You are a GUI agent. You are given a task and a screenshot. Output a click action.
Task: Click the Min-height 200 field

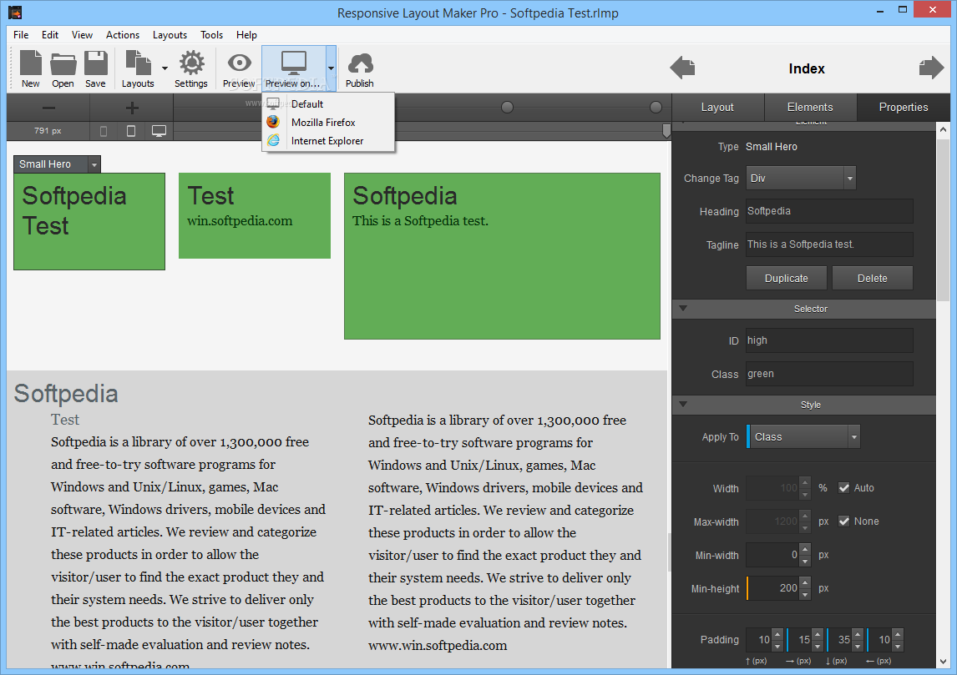pos(774,588)
